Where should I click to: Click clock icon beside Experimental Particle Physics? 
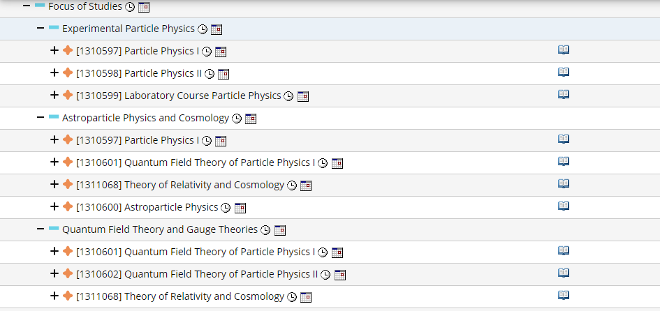(x=203, y=29)
